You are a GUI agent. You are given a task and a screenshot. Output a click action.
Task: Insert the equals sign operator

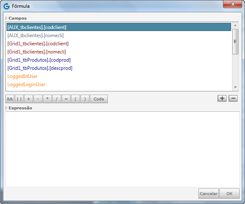pos(66,99)
